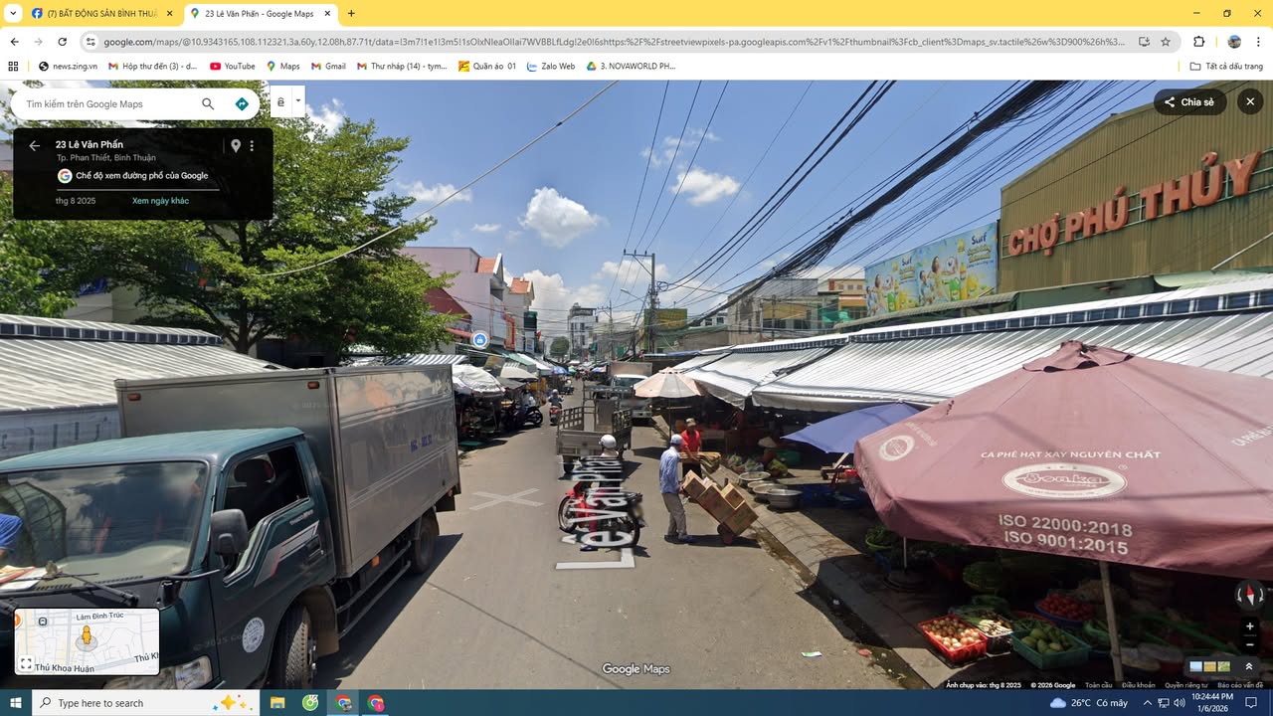Image resolution: width=1273 pixels, height=716 pixels.
Task: Zoom in with the plus button
Action: pos(1249,626)
